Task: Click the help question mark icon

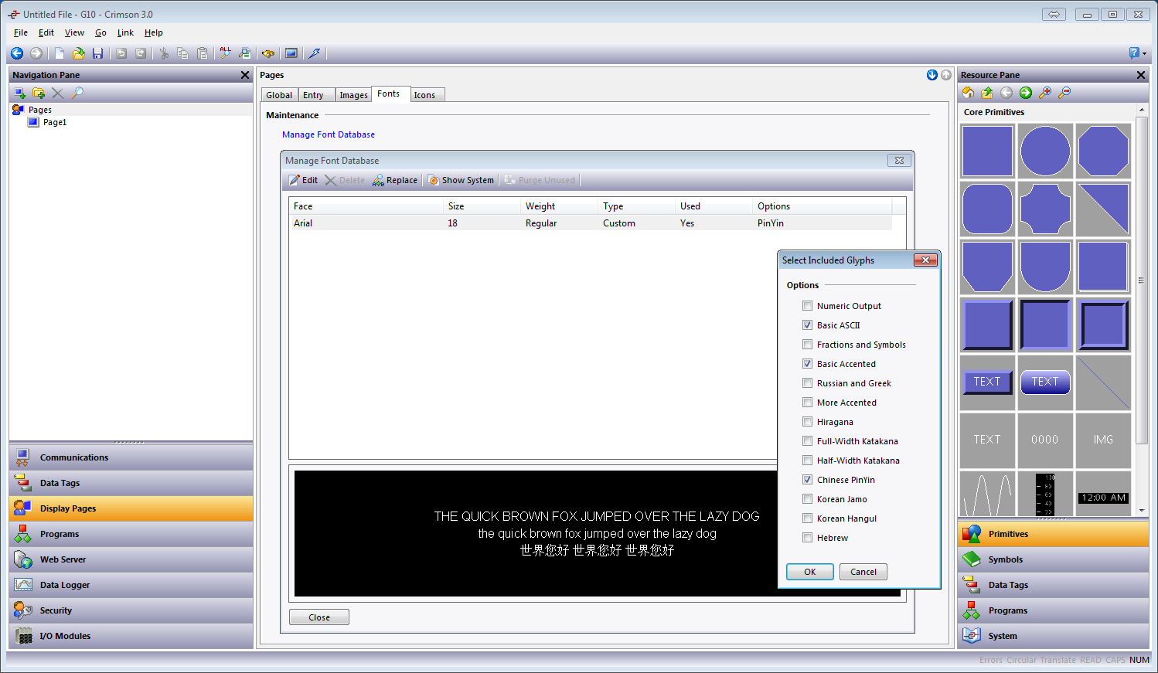Action: 1134,53
